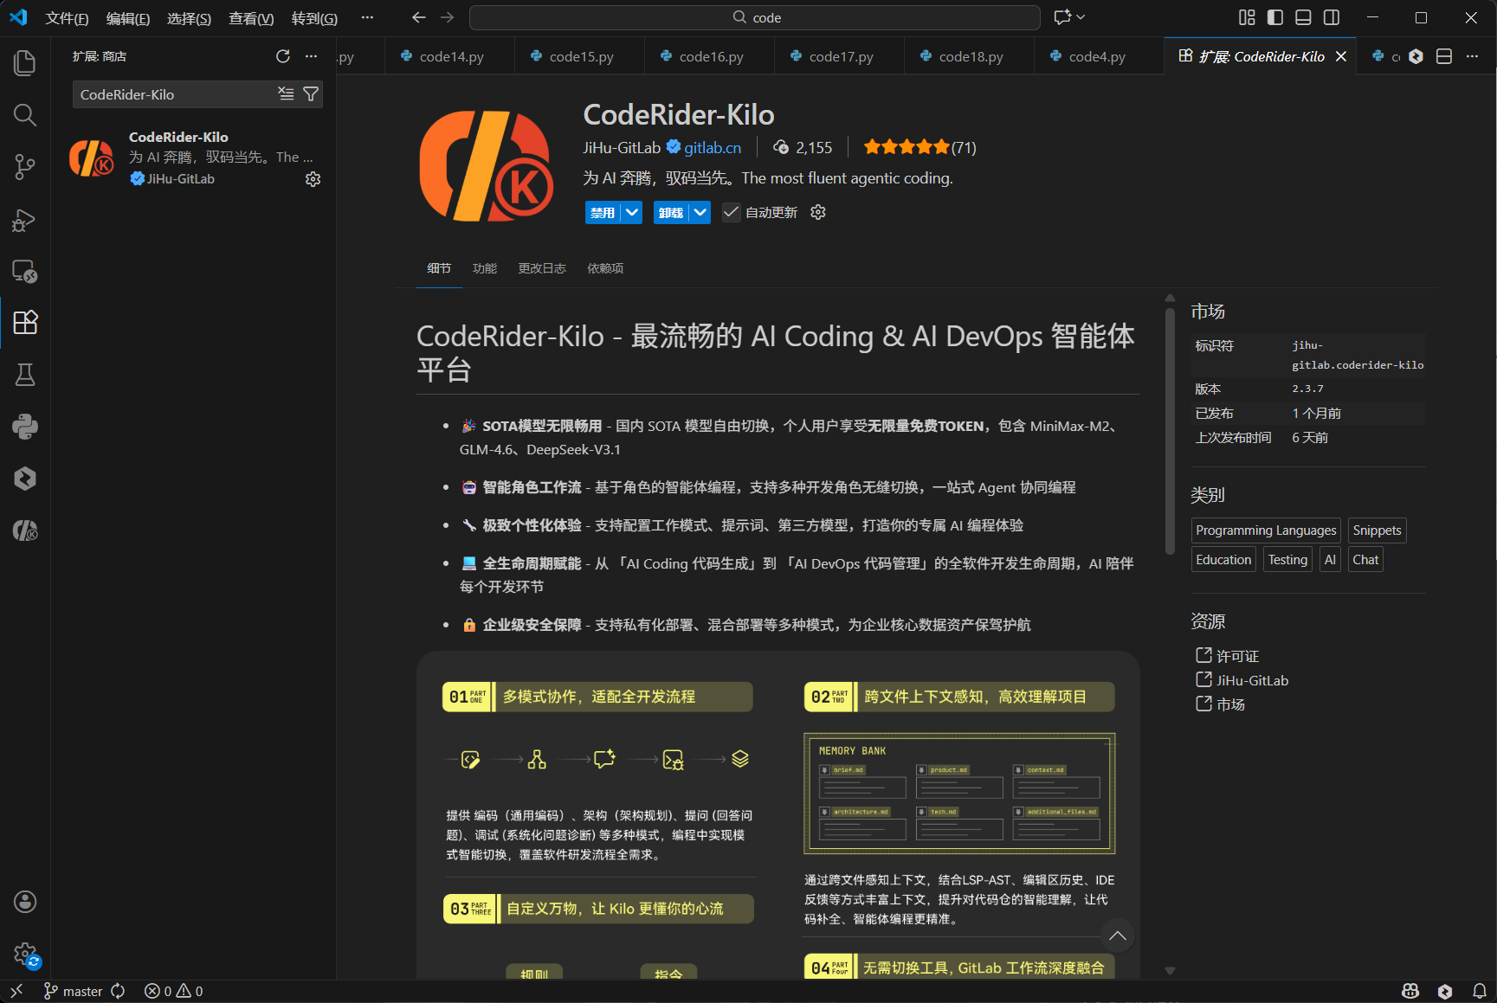Clear extensions search results
The width and height of the screenshot is (1497, 1003).
pos(286,93)
